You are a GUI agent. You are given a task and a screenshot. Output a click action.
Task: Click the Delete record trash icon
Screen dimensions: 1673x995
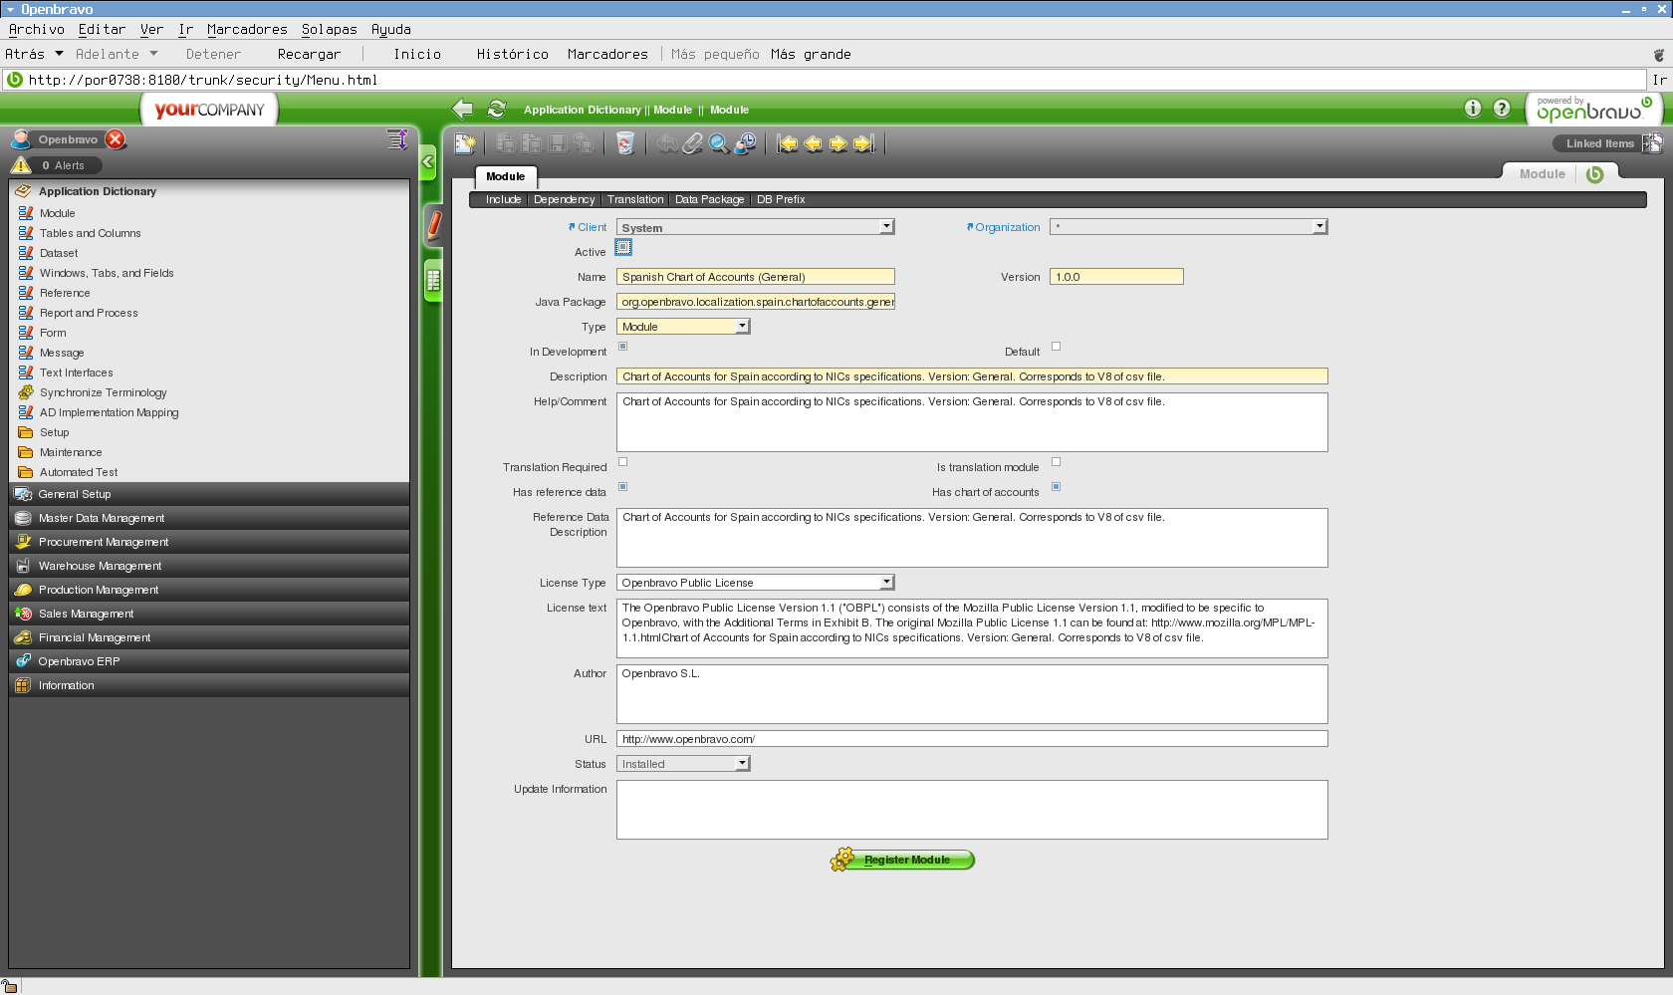click(624, 143)
